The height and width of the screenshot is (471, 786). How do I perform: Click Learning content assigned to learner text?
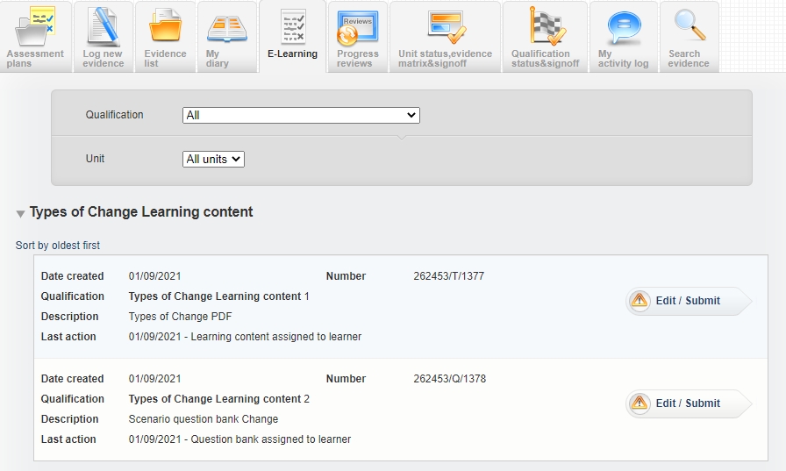275,337
